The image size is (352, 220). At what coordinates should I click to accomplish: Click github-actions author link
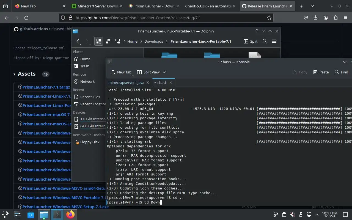coord(34,29)
